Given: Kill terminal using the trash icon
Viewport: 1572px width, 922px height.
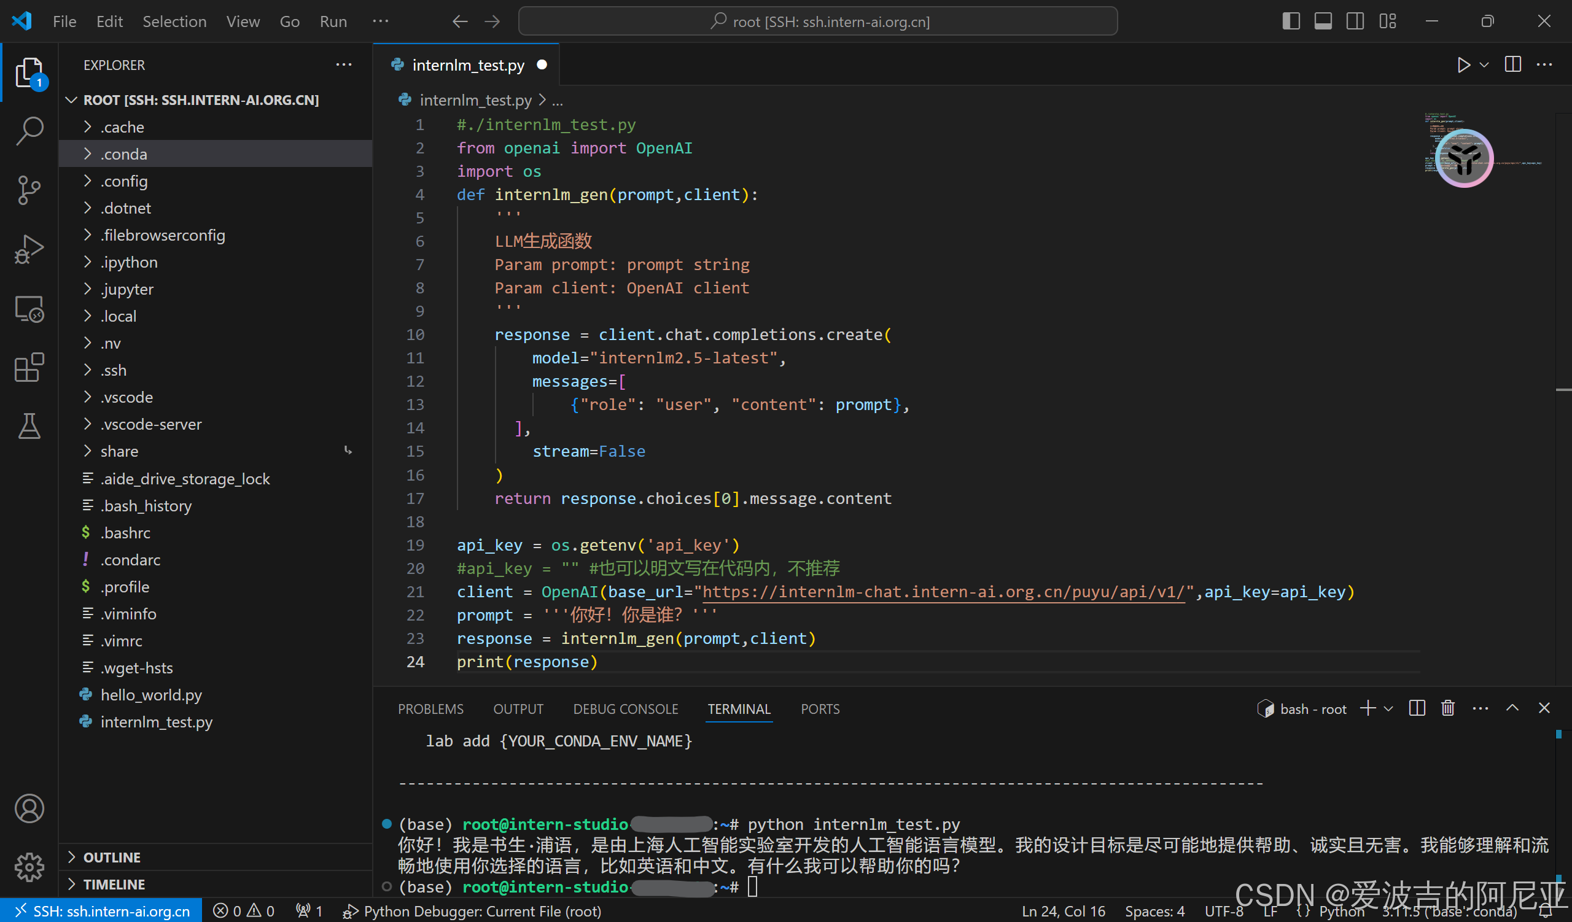Looking at the screenshot, I should click(1448, 708).
